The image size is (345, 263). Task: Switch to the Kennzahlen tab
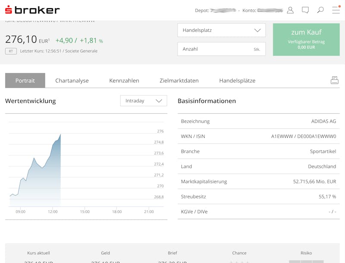[124, 81]
